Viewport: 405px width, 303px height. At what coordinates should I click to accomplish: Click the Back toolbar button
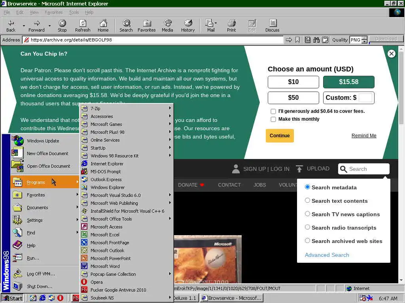(x=11, y=26)
